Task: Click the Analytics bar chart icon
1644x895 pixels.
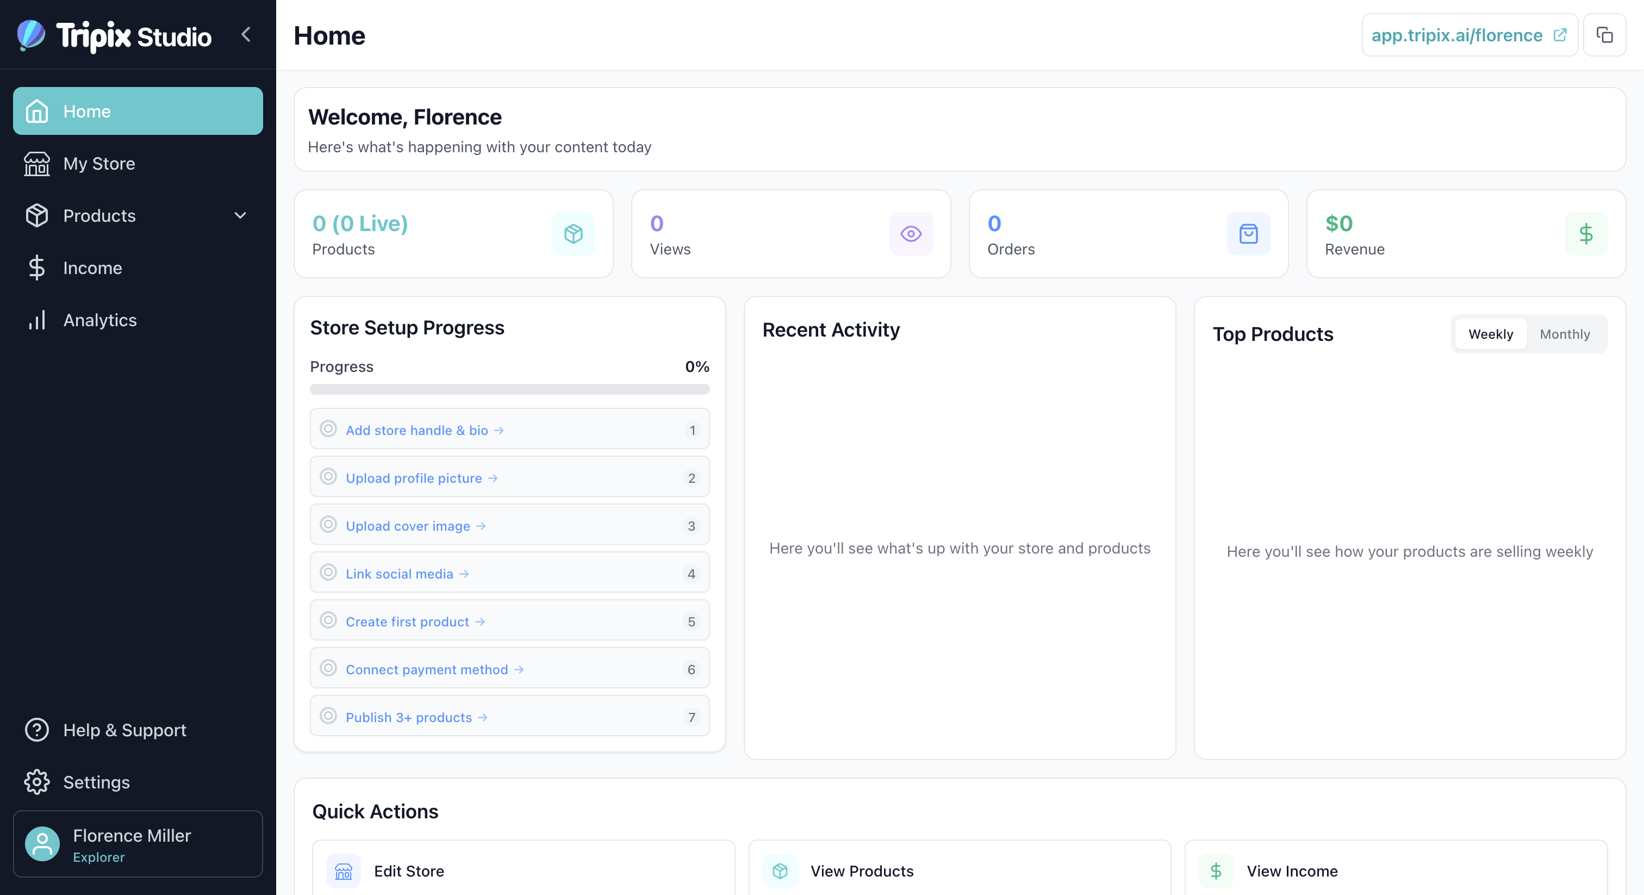Action: [x=37, y=320]
